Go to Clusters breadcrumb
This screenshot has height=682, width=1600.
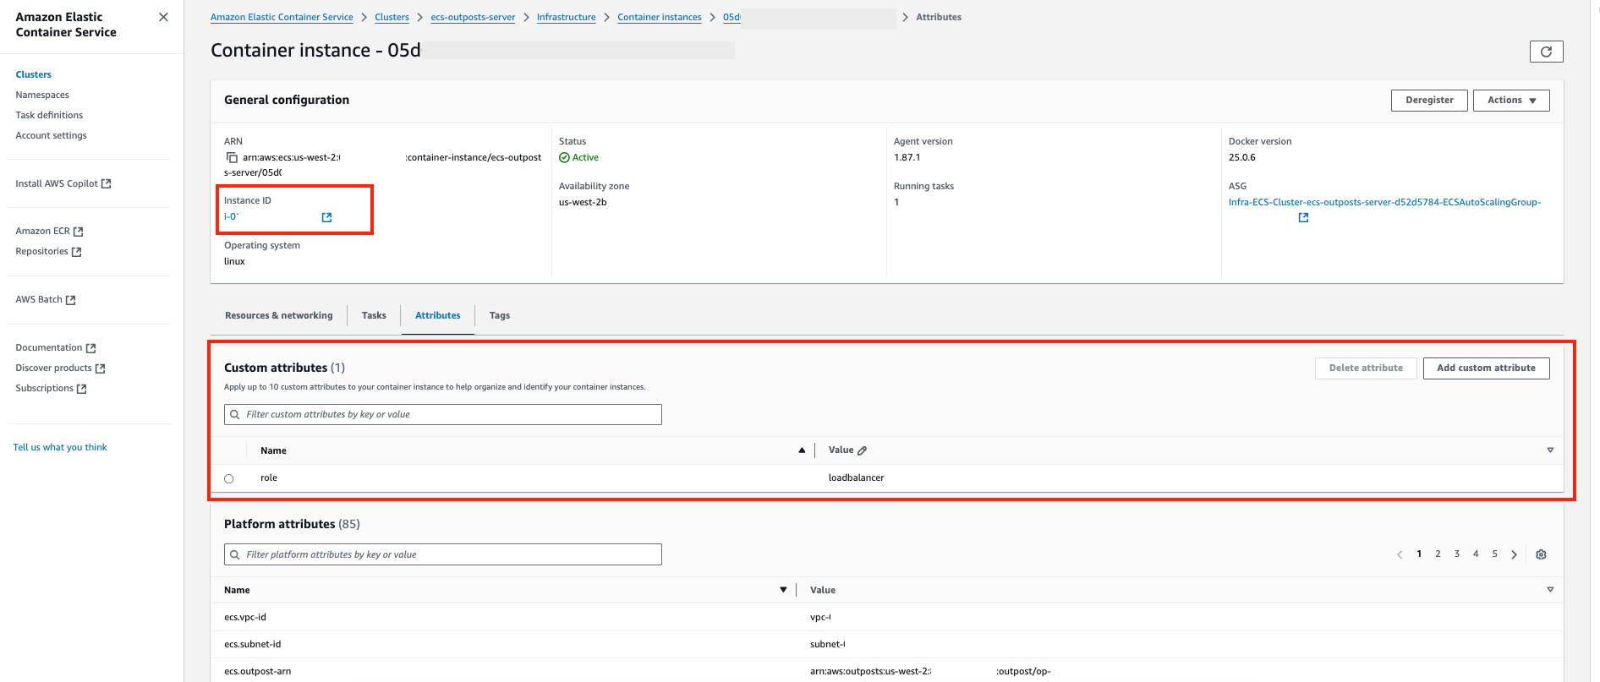tap(392, 17)
